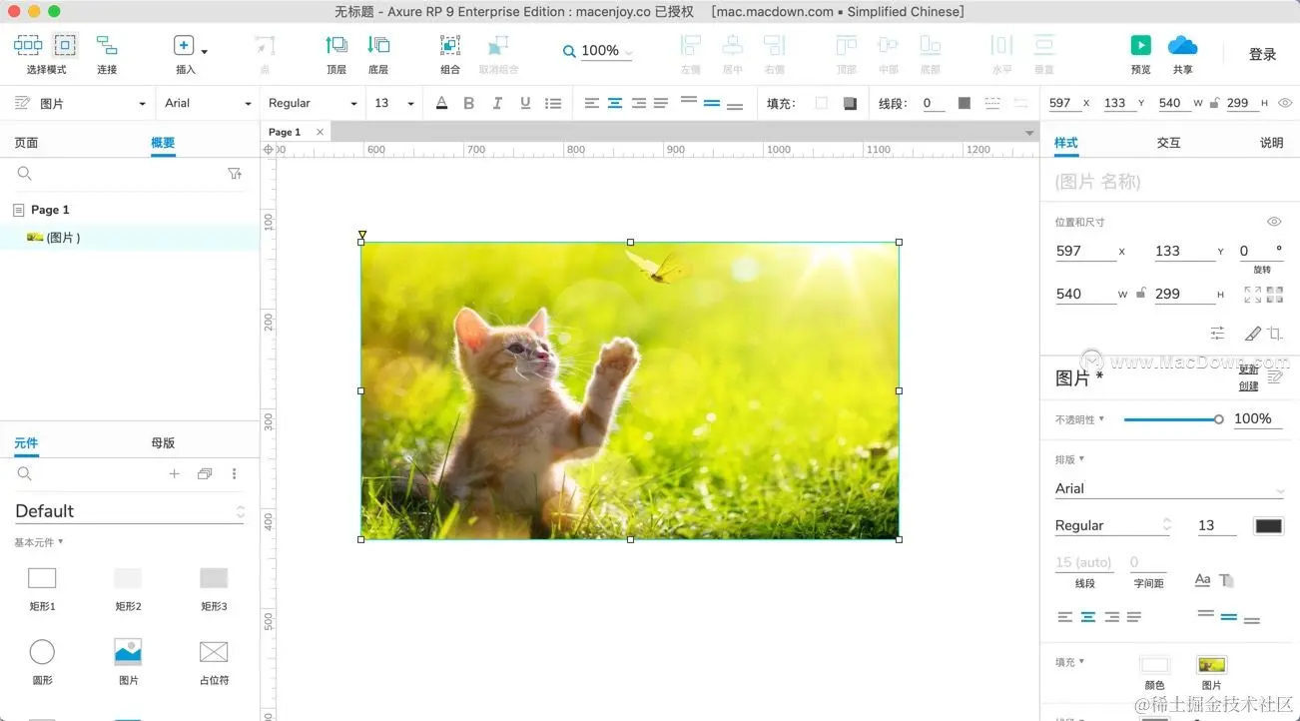
Task: Switch to the 页面 pages tab
Action: click(x=26, y=143)
